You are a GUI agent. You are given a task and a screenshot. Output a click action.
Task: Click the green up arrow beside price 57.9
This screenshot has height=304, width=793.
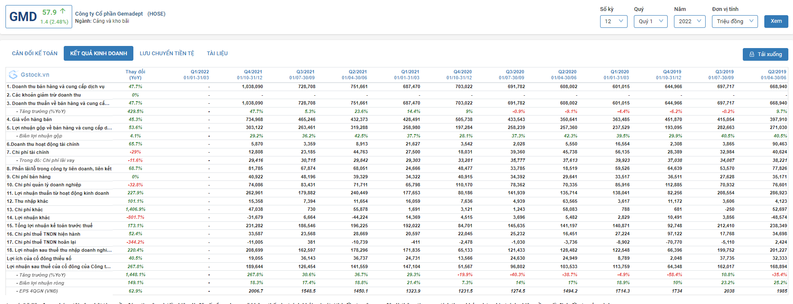pyautogui.click(x=63, y=11)
